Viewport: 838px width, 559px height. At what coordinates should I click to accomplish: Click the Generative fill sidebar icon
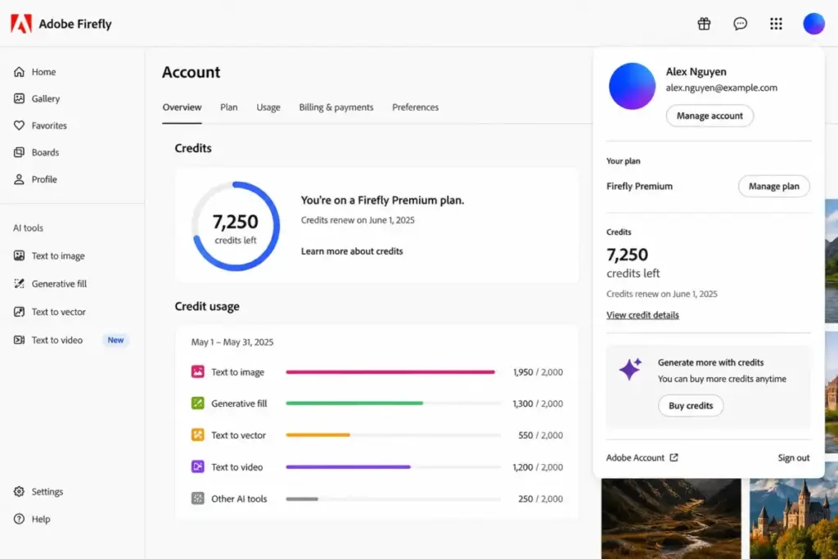coord(20,283)
